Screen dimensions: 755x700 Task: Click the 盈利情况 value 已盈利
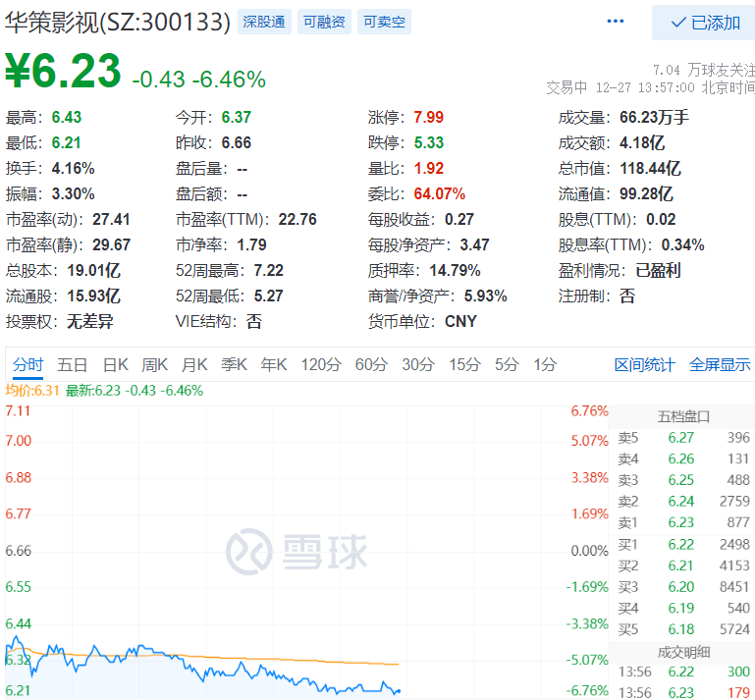[658, 271]
